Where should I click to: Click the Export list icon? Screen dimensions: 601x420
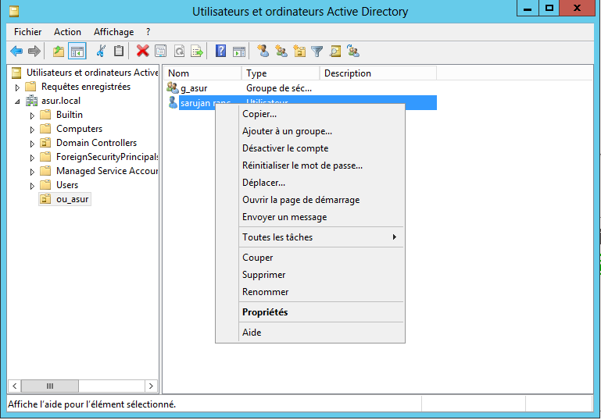197,51
